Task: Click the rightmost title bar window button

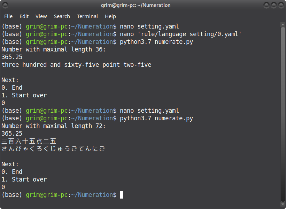Action: pyautogui.click(x=281, y=5)
